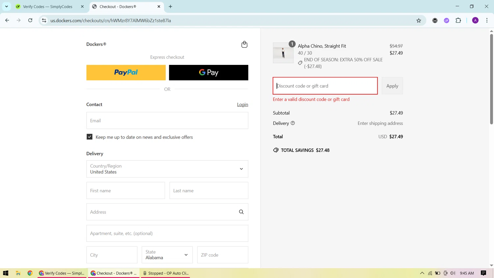The height and width of the screenshot is (278, 494).
Task: Click the Email input field
Action: coord(167,121)
